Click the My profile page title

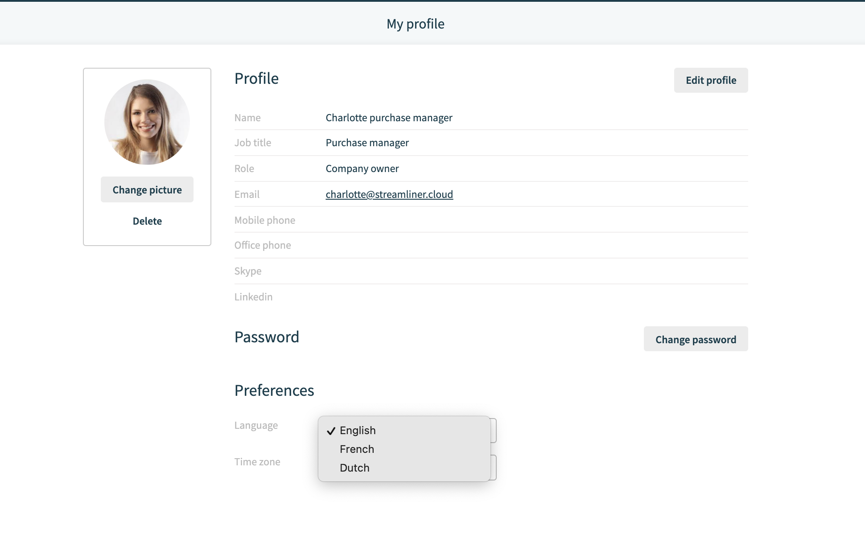[416, 24]
